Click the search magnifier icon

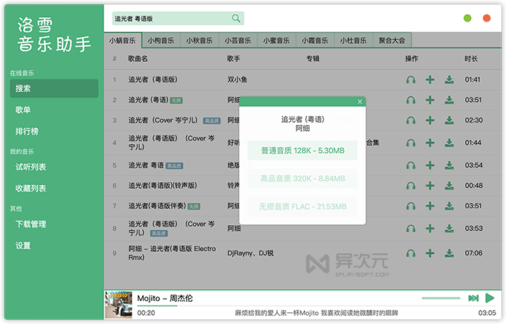[x=236, y=19]
